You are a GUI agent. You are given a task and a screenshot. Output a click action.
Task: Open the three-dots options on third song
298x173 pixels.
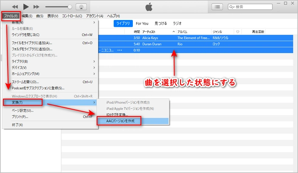pyautogui.click(x=120, y=50)
